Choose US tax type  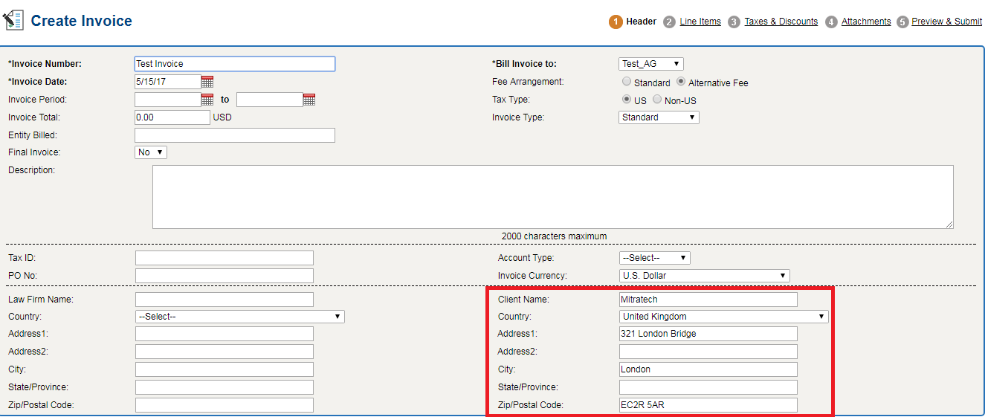627,100
